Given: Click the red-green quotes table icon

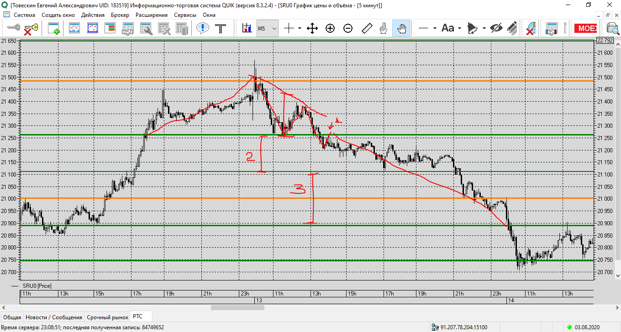Looking at the screenshot, I should point(110,28).
